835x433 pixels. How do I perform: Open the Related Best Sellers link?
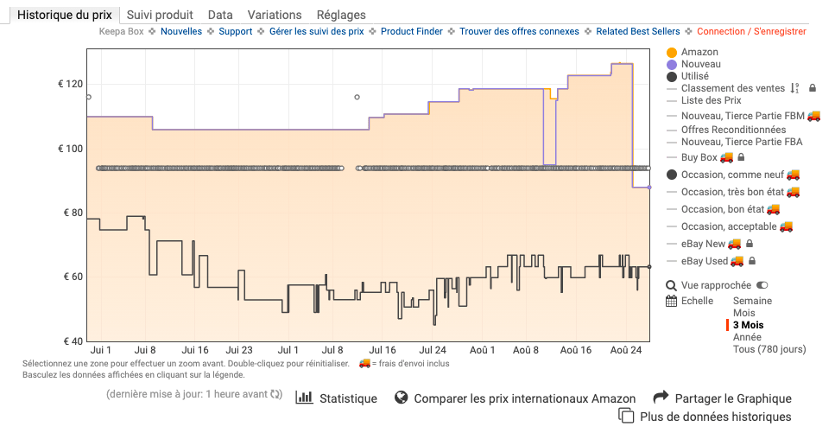[x=638, y=31]
